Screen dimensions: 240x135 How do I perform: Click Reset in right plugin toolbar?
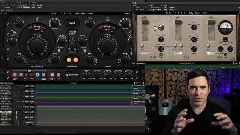click(205, 13)
